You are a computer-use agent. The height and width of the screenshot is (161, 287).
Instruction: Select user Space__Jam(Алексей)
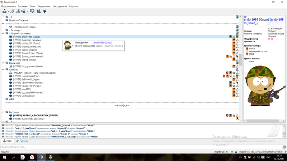pos(28,57)
